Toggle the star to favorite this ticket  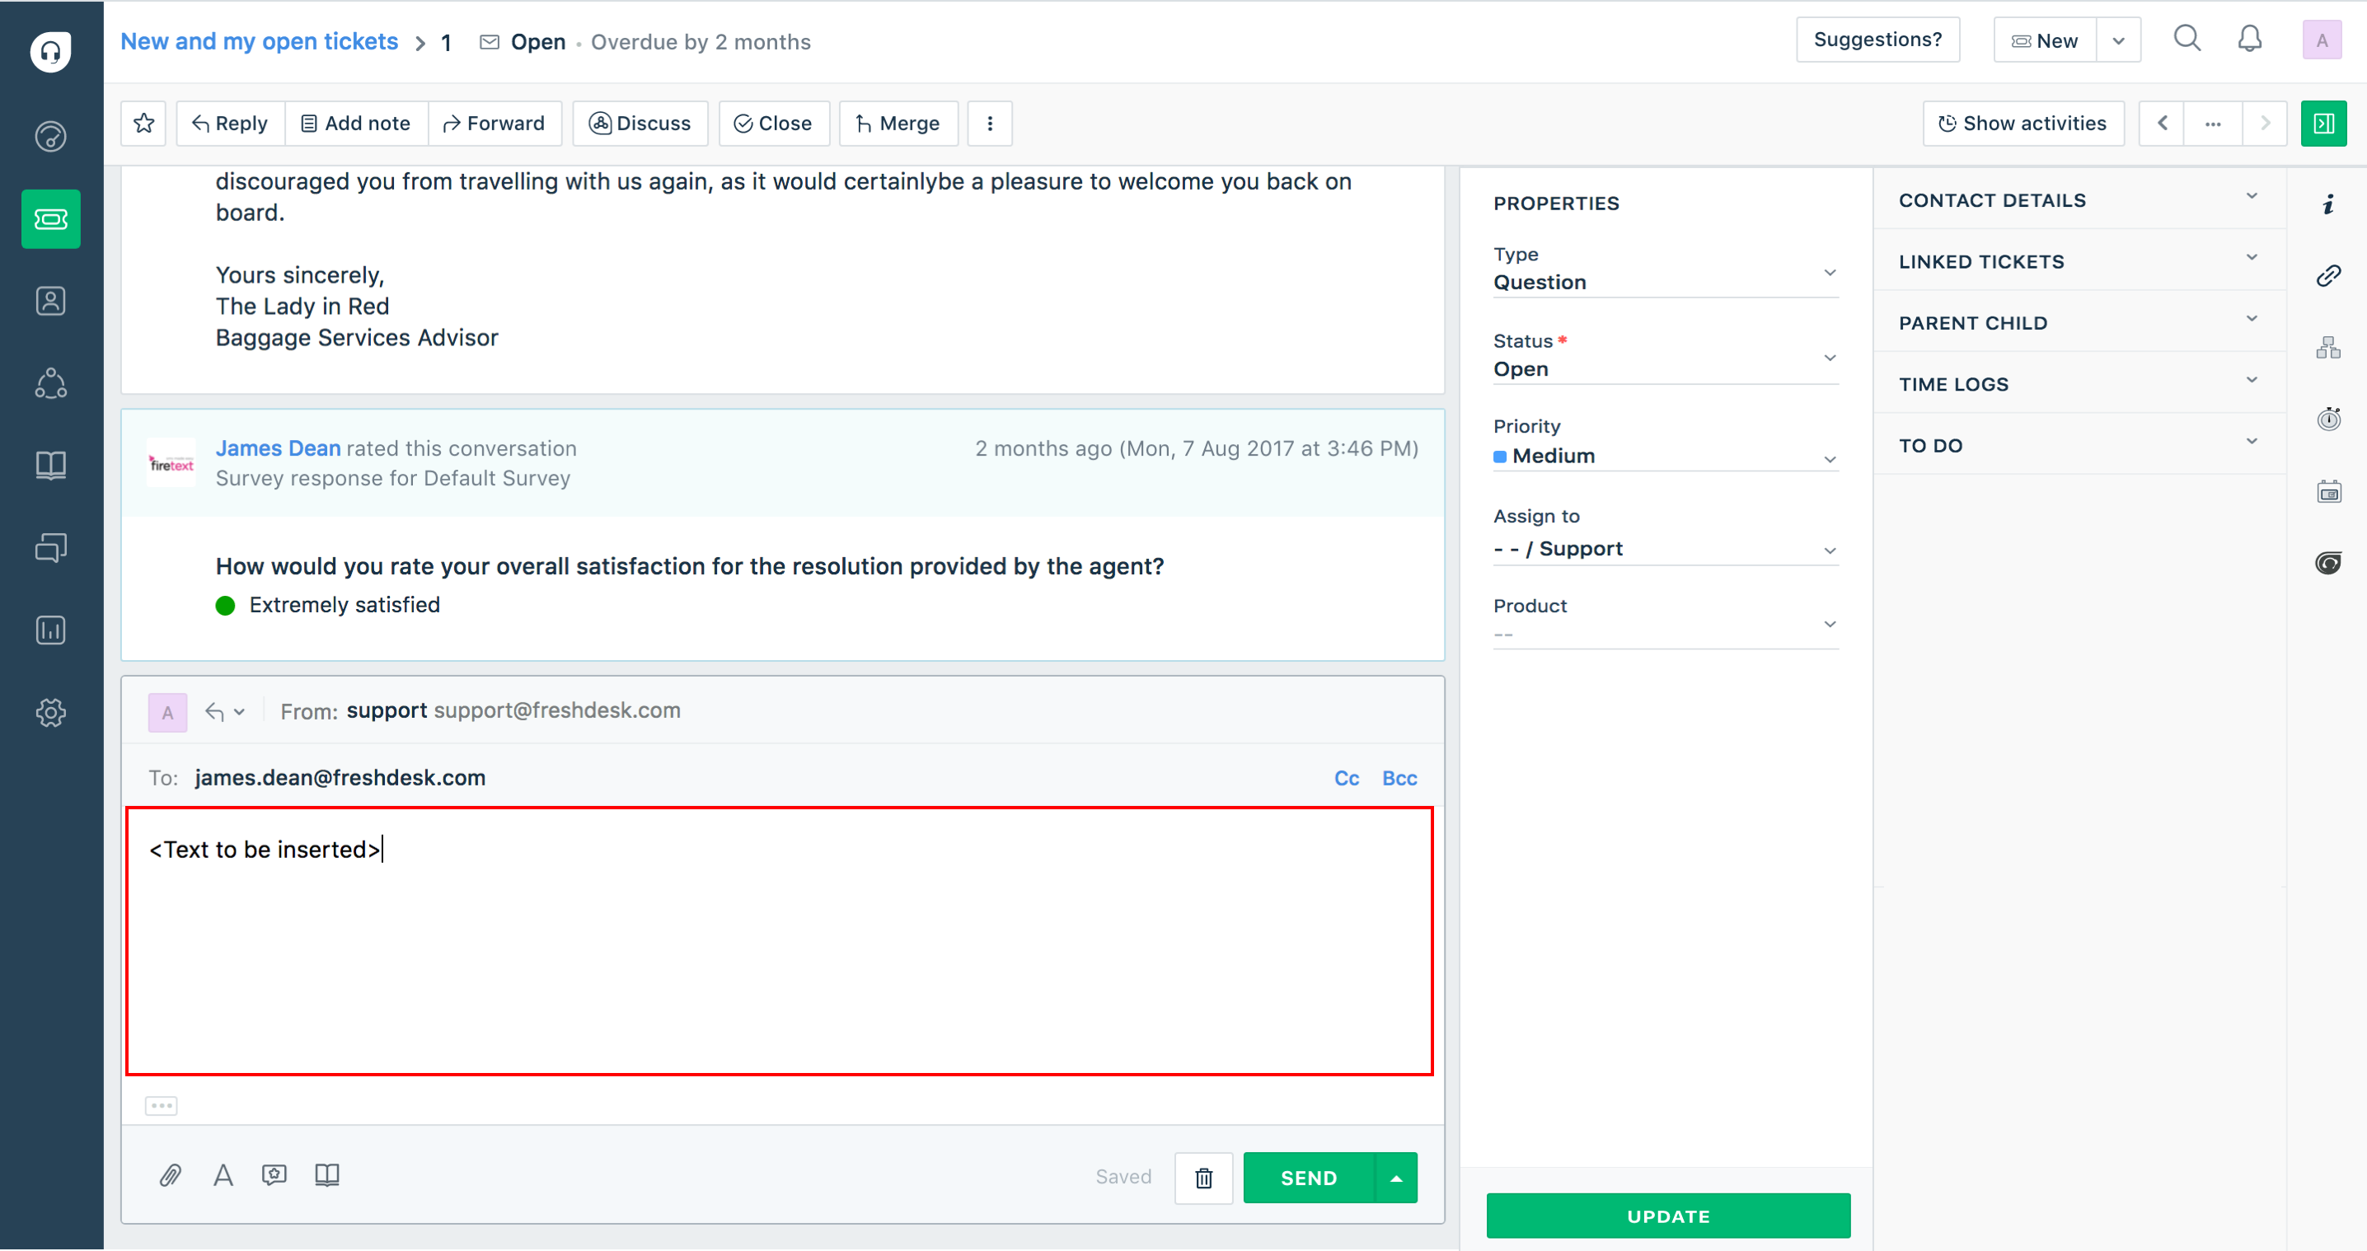[143, 122]
